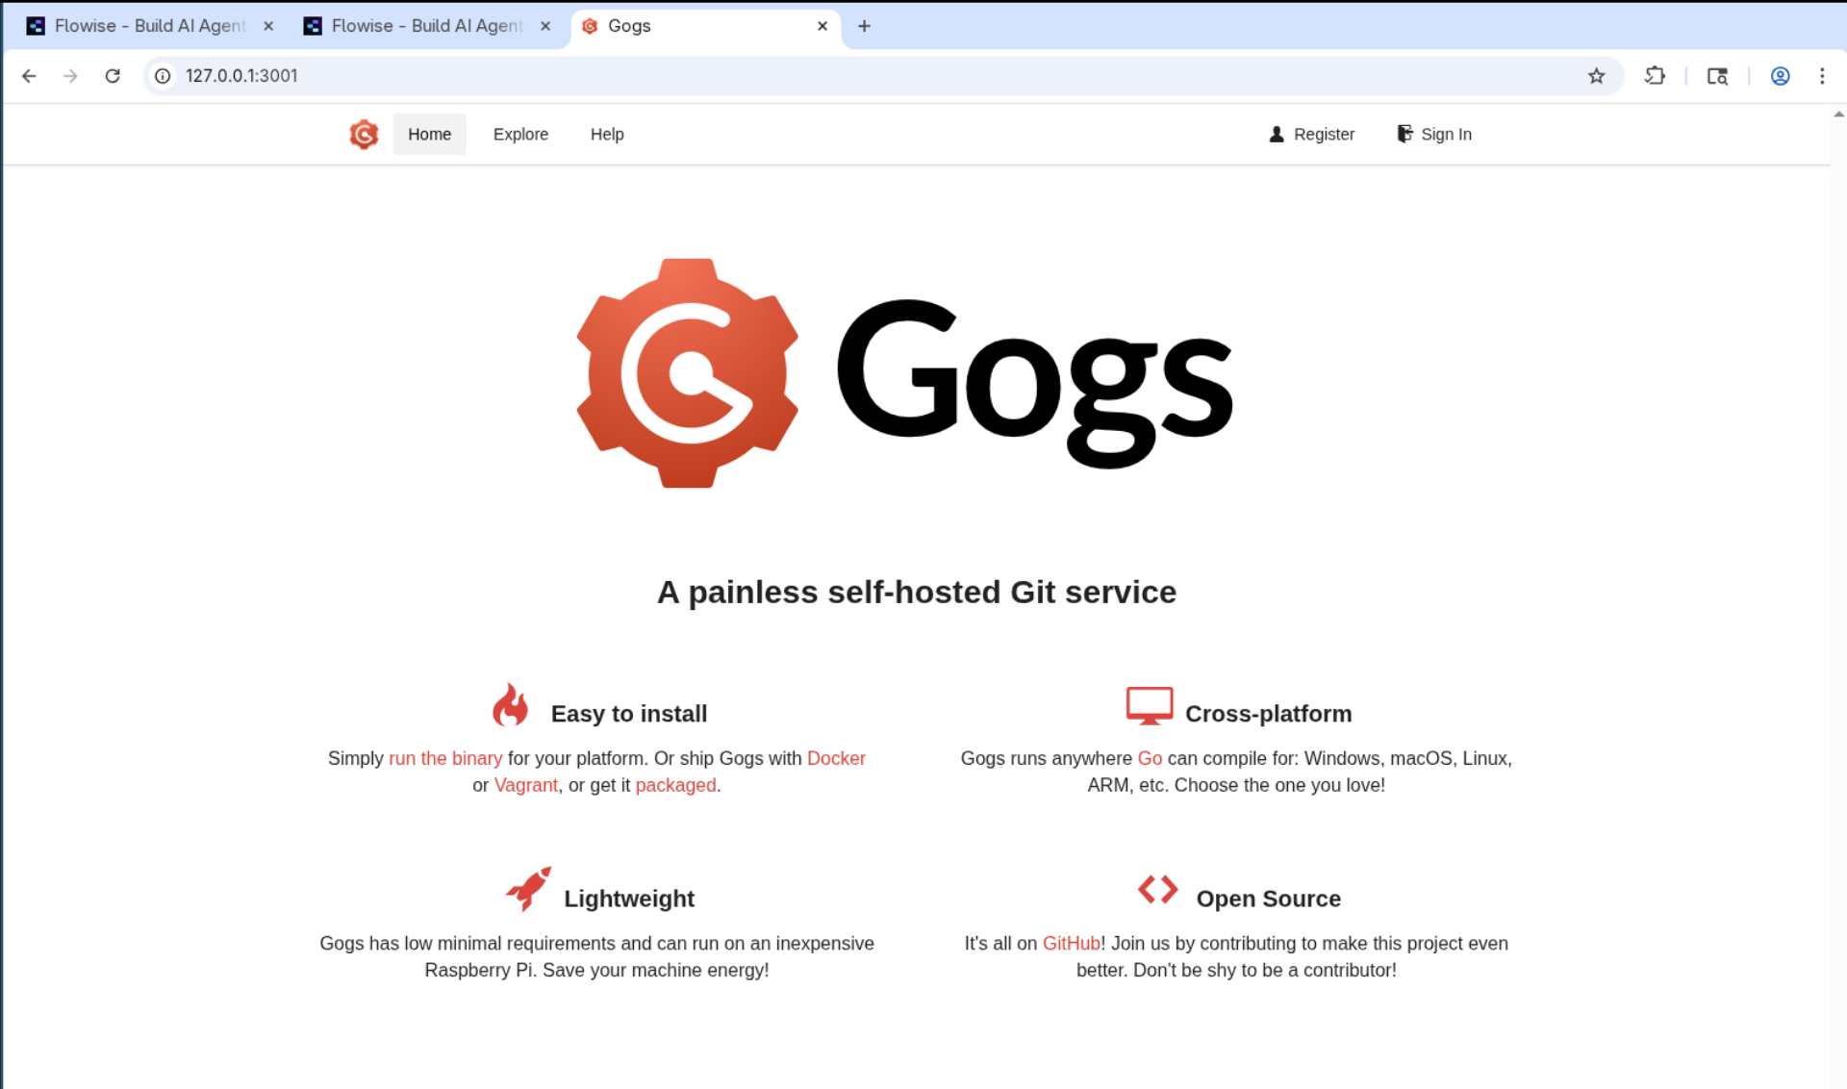Image resolution: width=1847 pixels, height=1089 pixels.
Task: Close the first Flowise tab
Action: pos(268,26)
